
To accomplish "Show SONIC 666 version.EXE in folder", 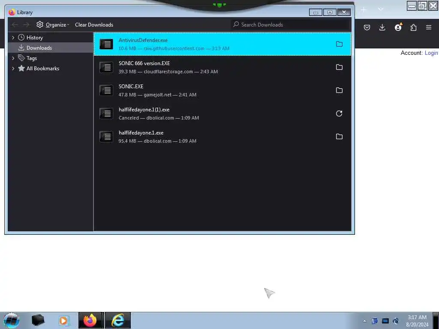I will point(339,67).
